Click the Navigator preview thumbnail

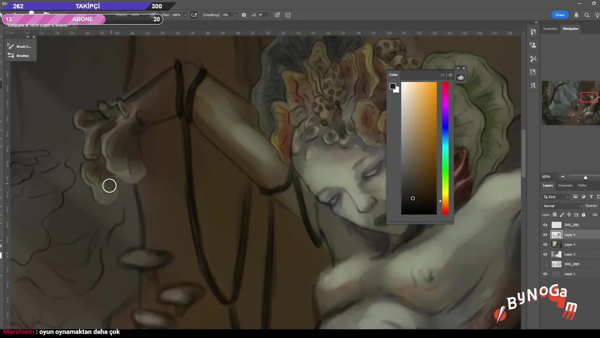point(571,103)
